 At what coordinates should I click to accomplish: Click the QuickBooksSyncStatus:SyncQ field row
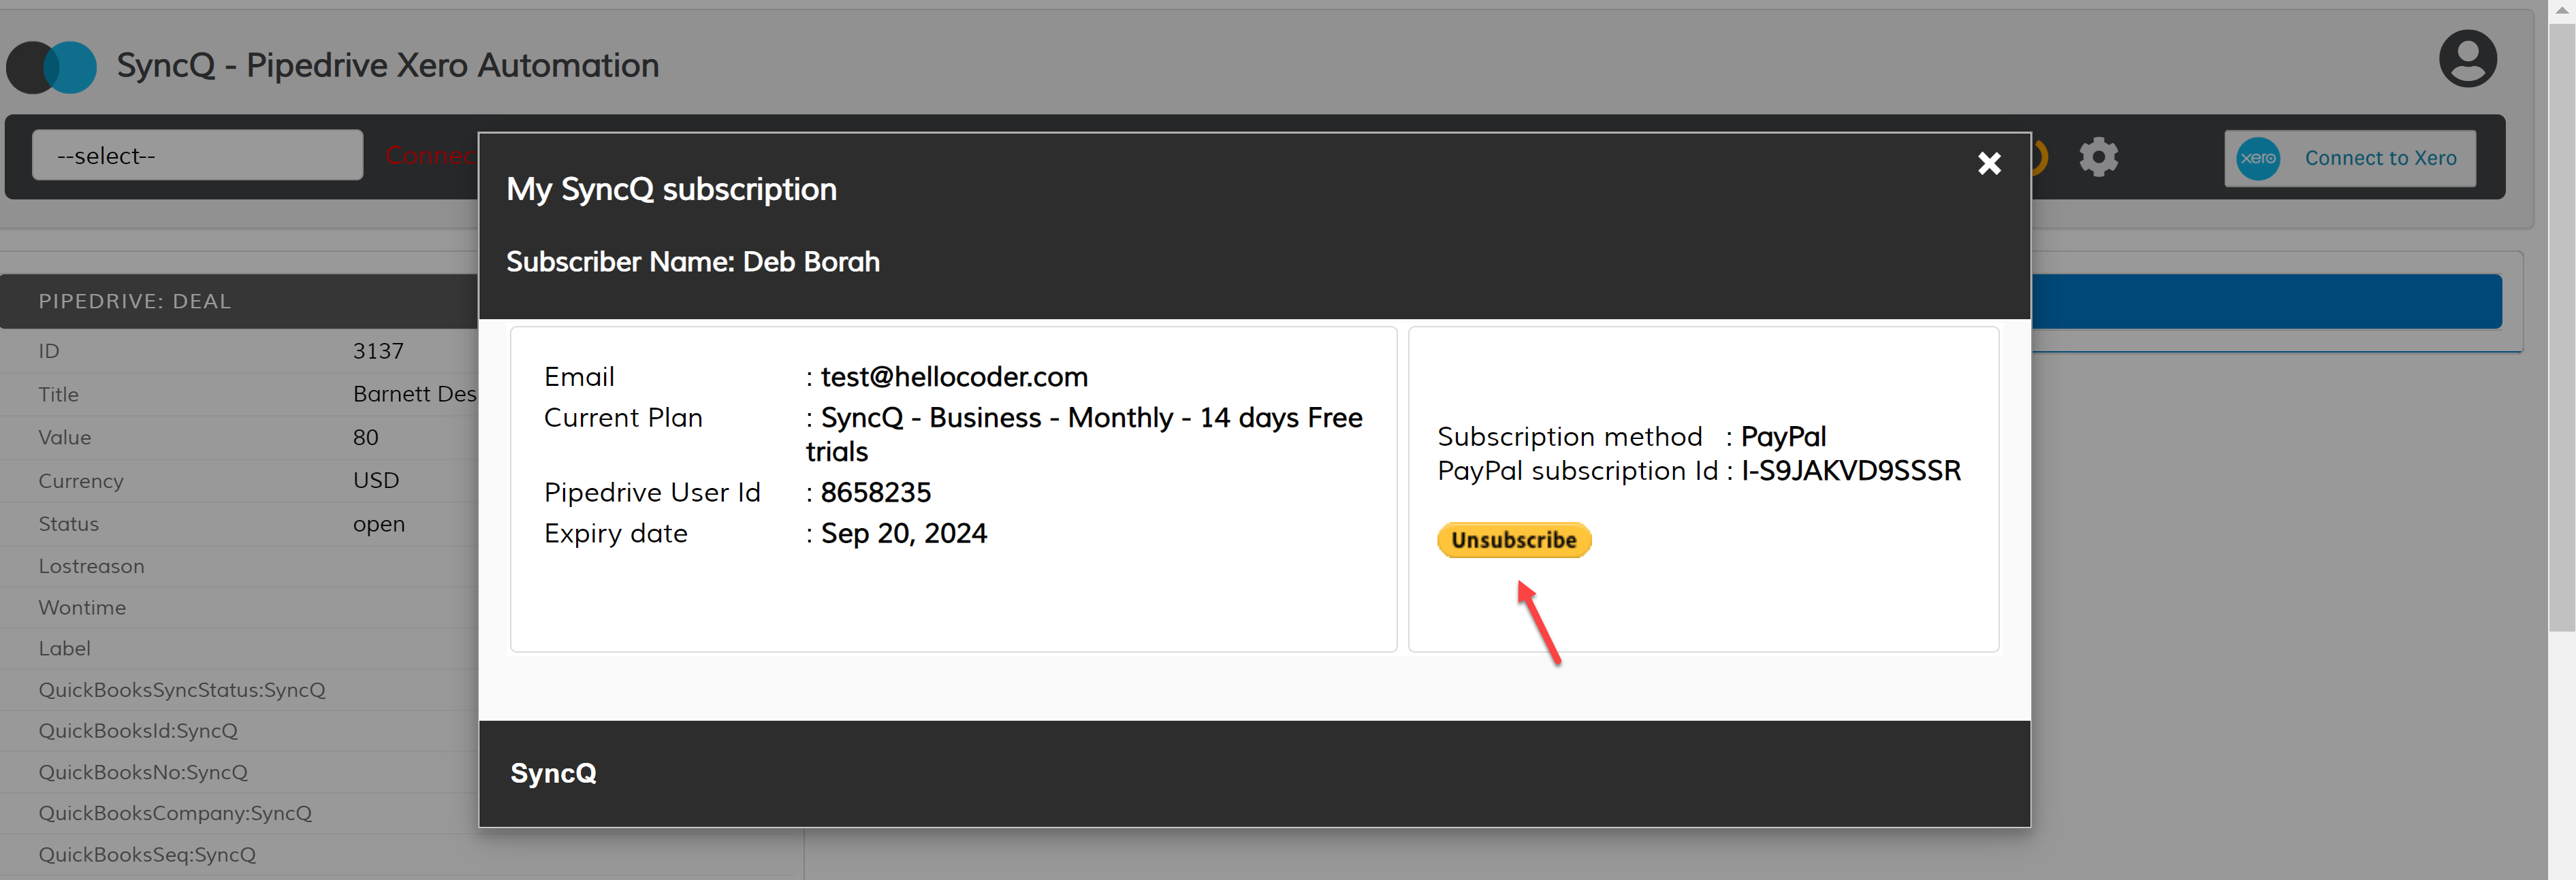pos(182,690)
